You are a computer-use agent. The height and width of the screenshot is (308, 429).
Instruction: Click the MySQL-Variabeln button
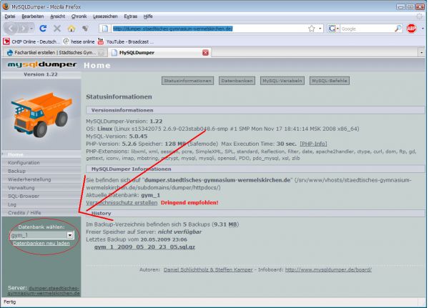282,81
